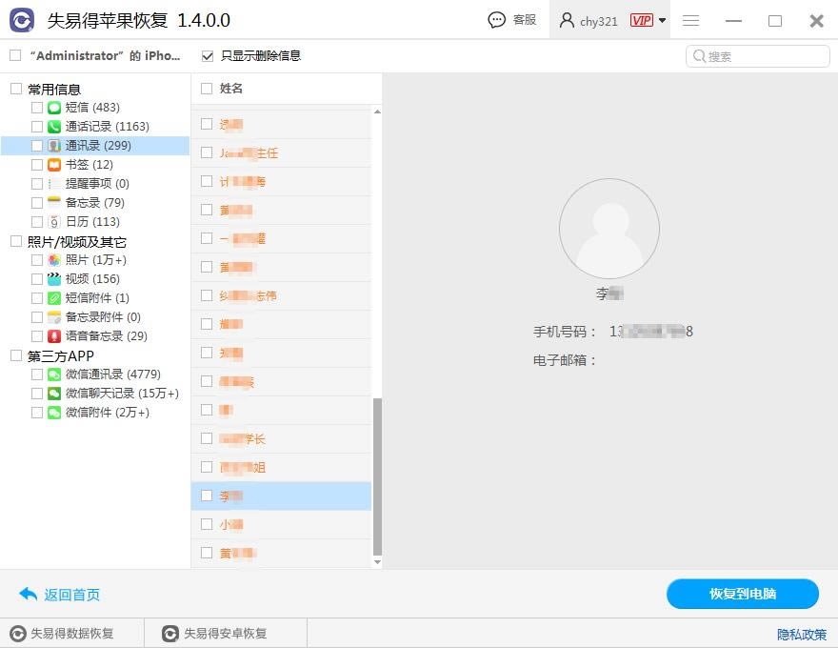The height and width of the screenshot is (648, 838).
Task: Select the 短信 messages icon
Action: click(54, 108)
